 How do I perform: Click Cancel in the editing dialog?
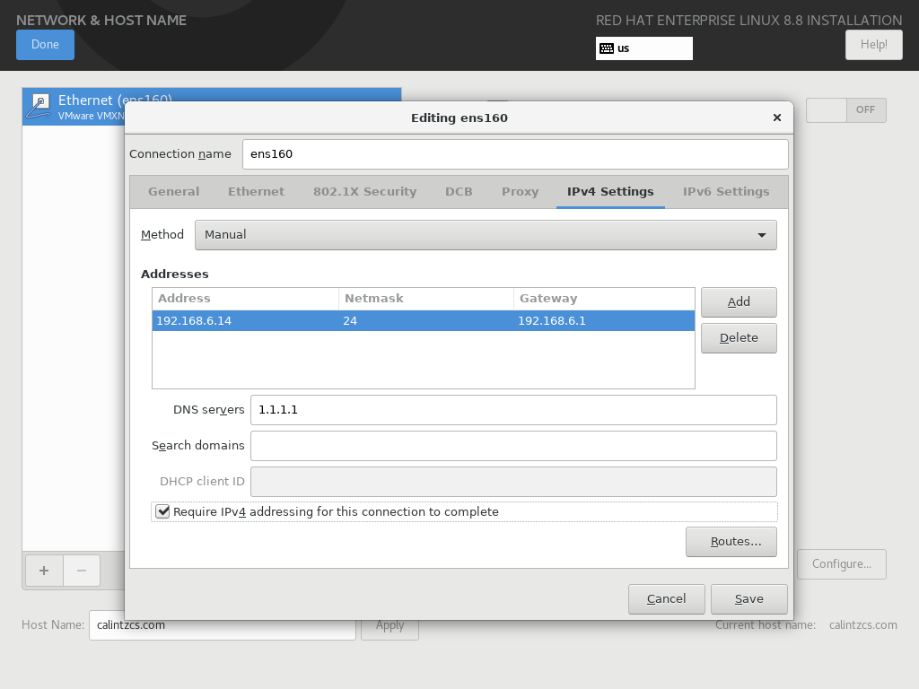tap(667, 598)
